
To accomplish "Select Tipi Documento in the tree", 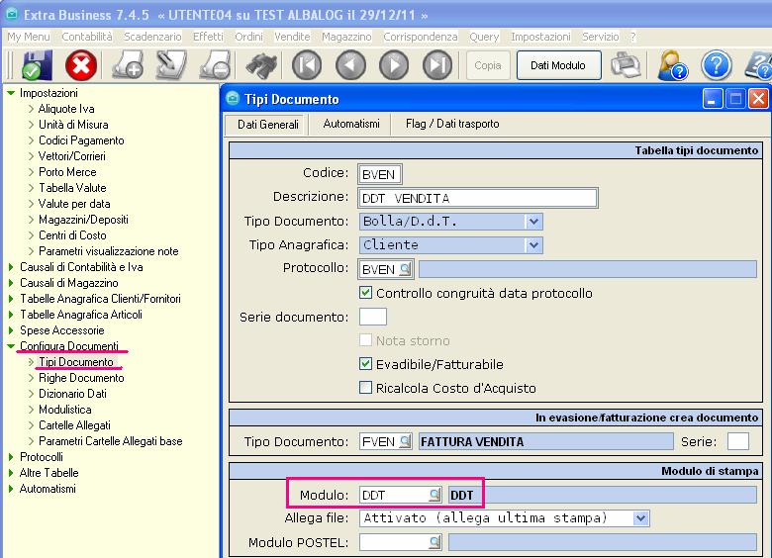I will [x=76, y=362].
